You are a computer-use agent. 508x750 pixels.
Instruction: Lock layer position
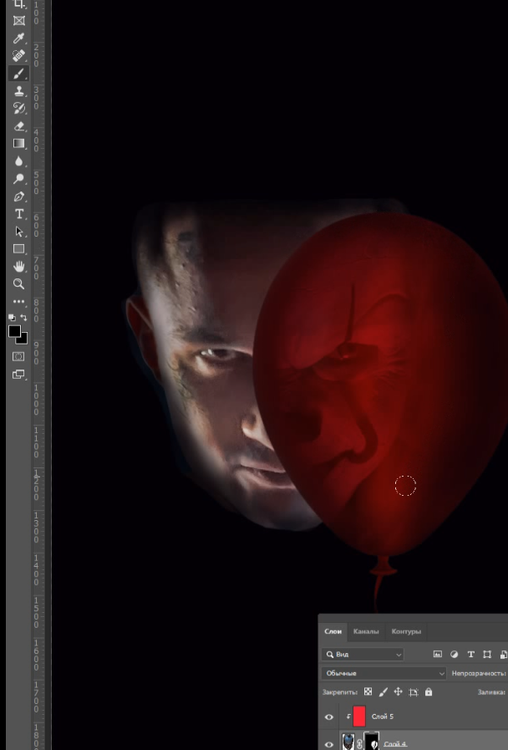[398, 691]
